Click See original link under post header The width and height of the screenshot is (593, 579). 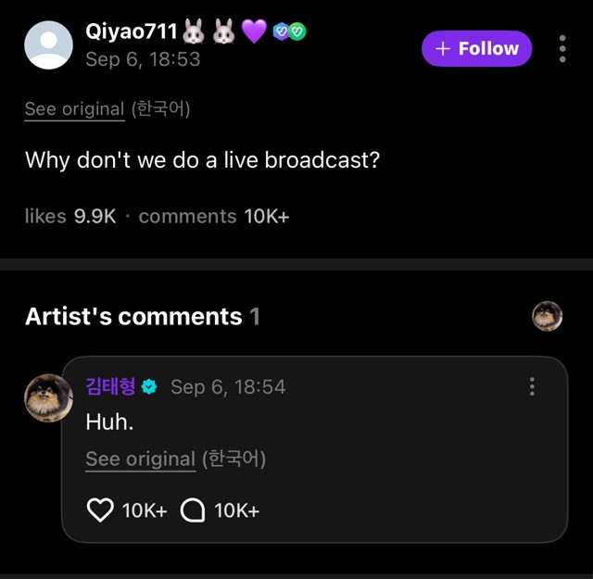[74, 108]
